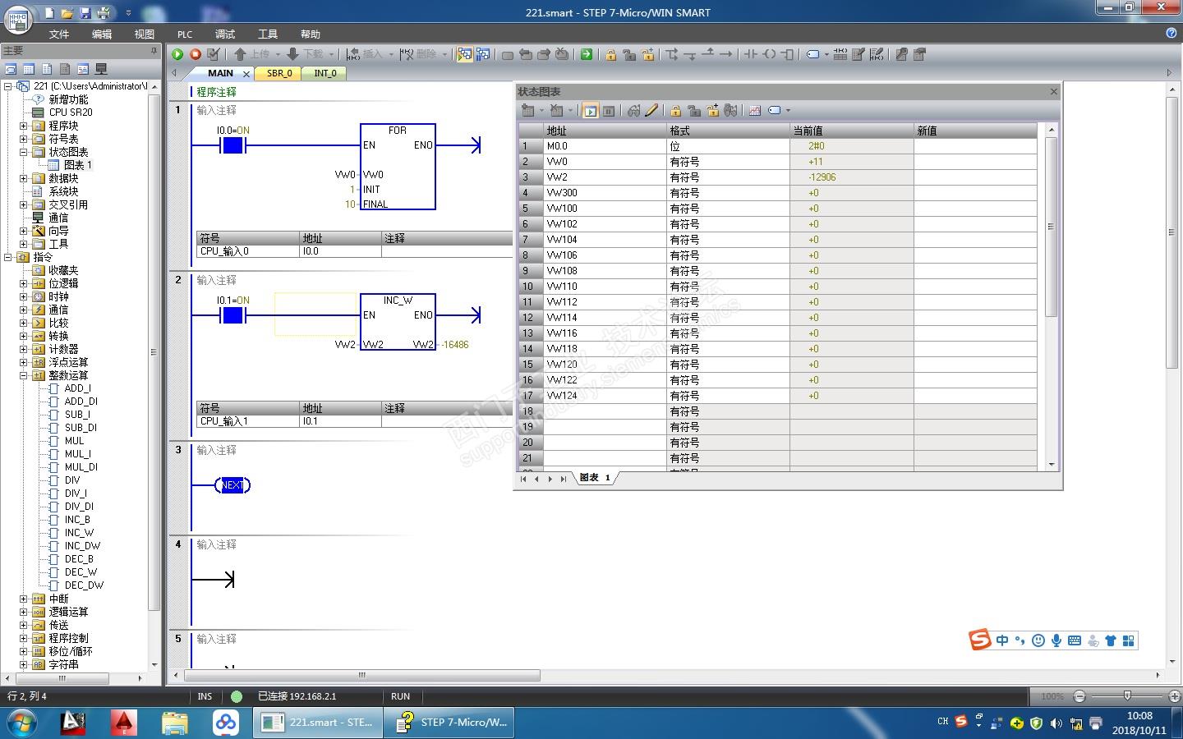Switch to the SBR_0 tab
Screen dimensions: 1183x739
coord(279,73)
